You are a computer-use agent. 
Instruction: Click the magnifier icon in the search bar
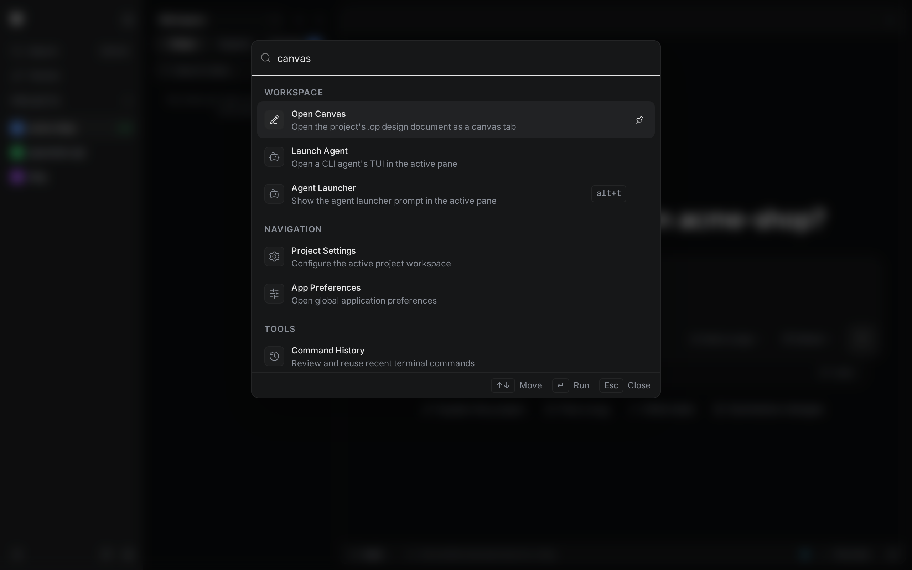click(266, 58)
